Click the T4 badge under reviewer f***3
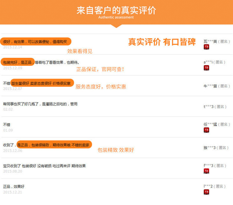 click(207, 171)
